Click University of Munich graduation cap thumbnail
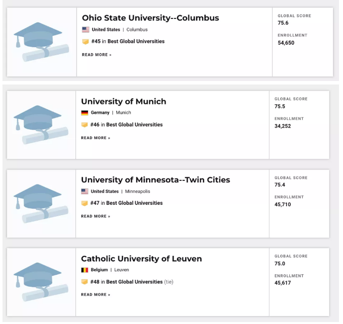Image resolution: width=343 pixels, height=324 pixels. (41, 125)
